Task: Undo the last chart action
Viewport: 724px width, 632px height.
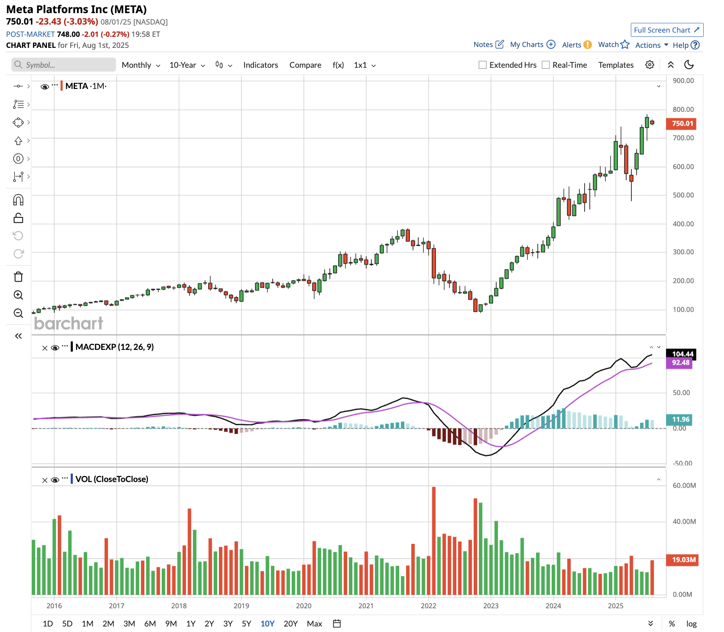Action: (18, 236)
